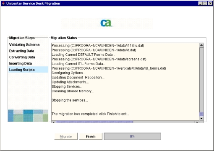Click the horizontal scrollbar thumb
Screen dimensions: 214x151
tap(94, 122)
